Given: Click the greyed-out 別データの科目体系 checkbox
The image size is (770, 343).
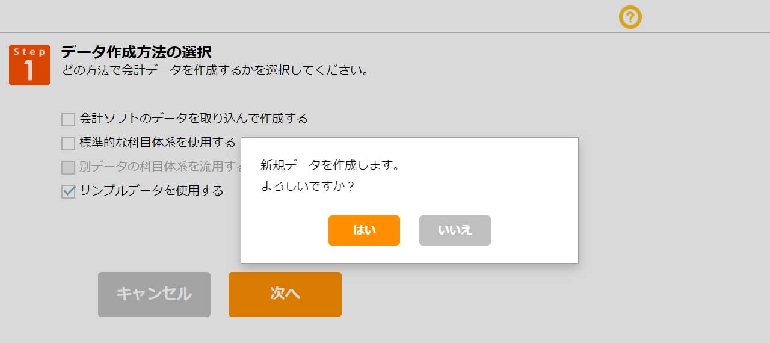Looking at the screenshot, I should point(69,167).
